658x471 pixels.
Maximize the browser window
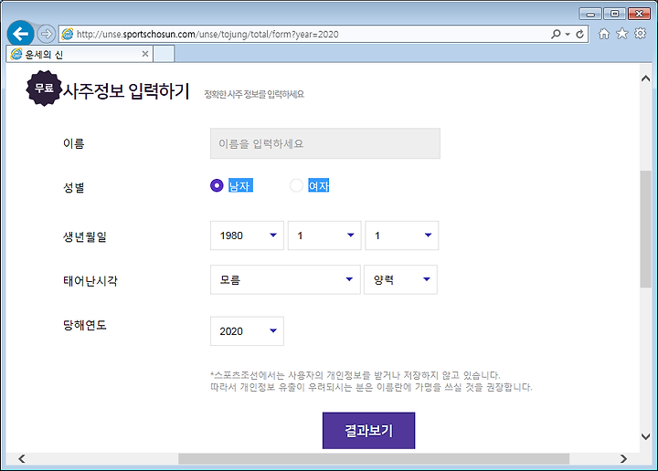pos(614,14)
